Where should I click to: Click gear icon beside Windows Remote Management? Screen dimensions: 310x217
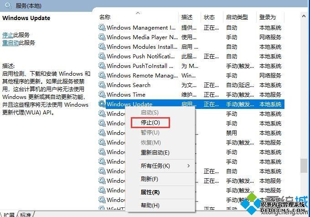point(102,75)
